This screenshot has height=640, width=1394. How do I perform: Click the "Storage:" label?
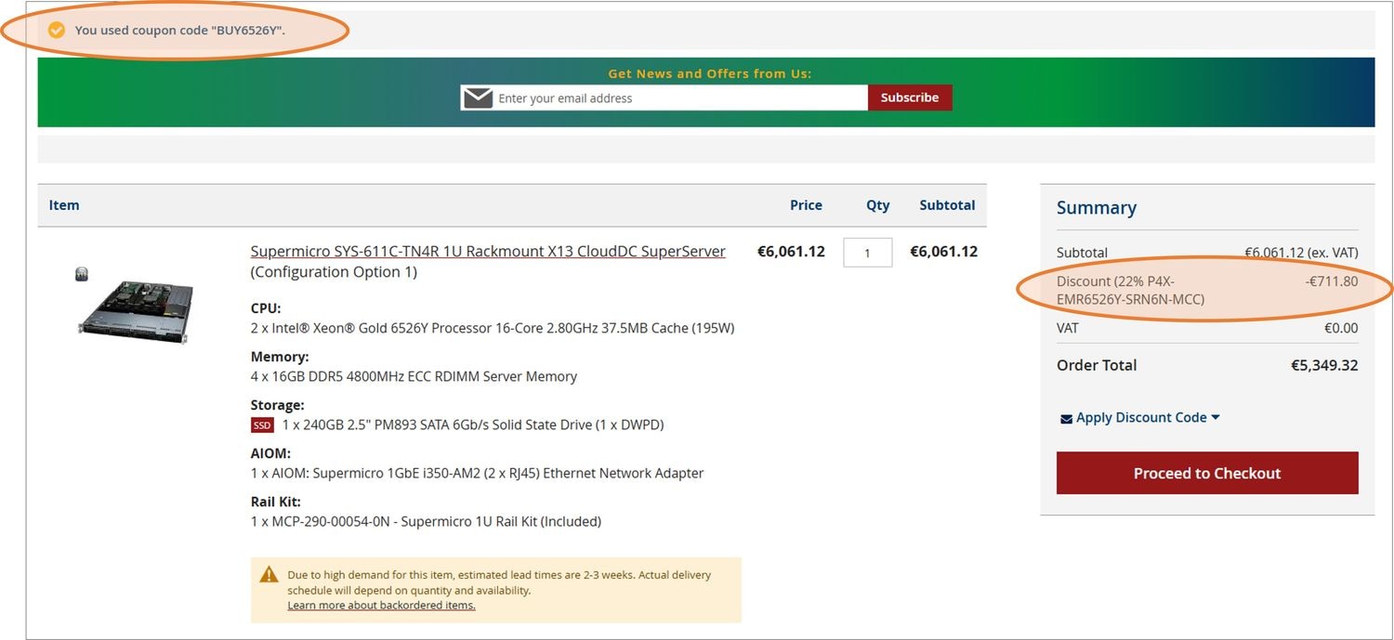pyautogui.click(x=278, y=405)
